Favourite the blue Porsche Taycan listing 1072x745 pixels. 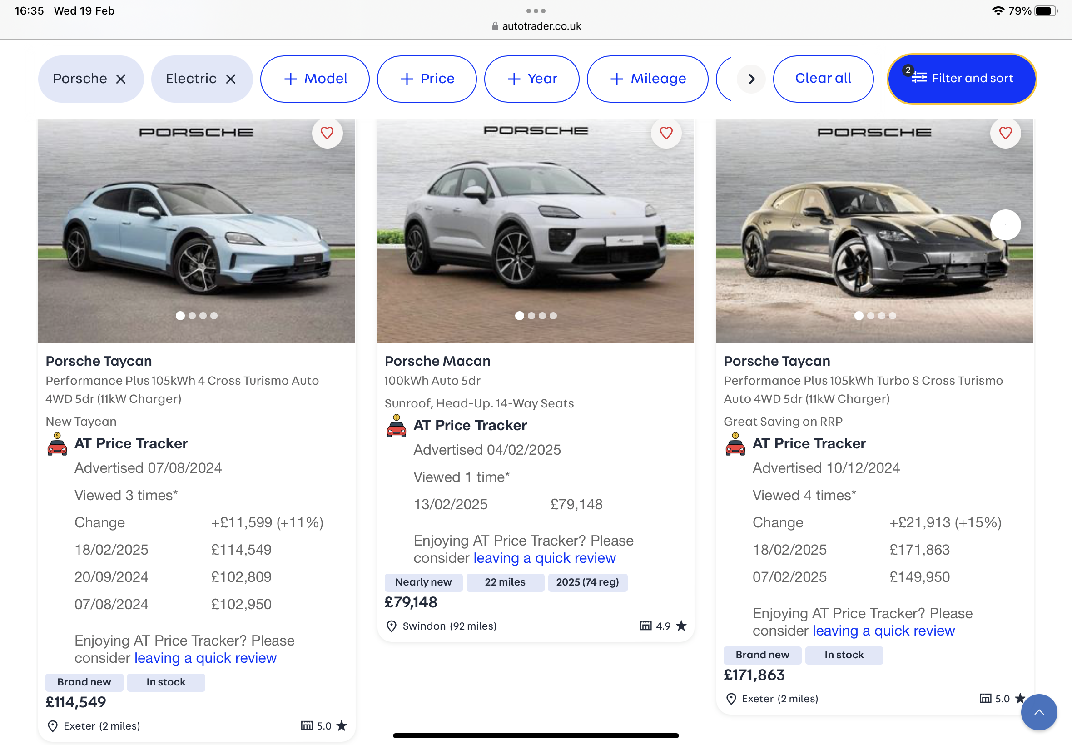click(x=327, y=134)
